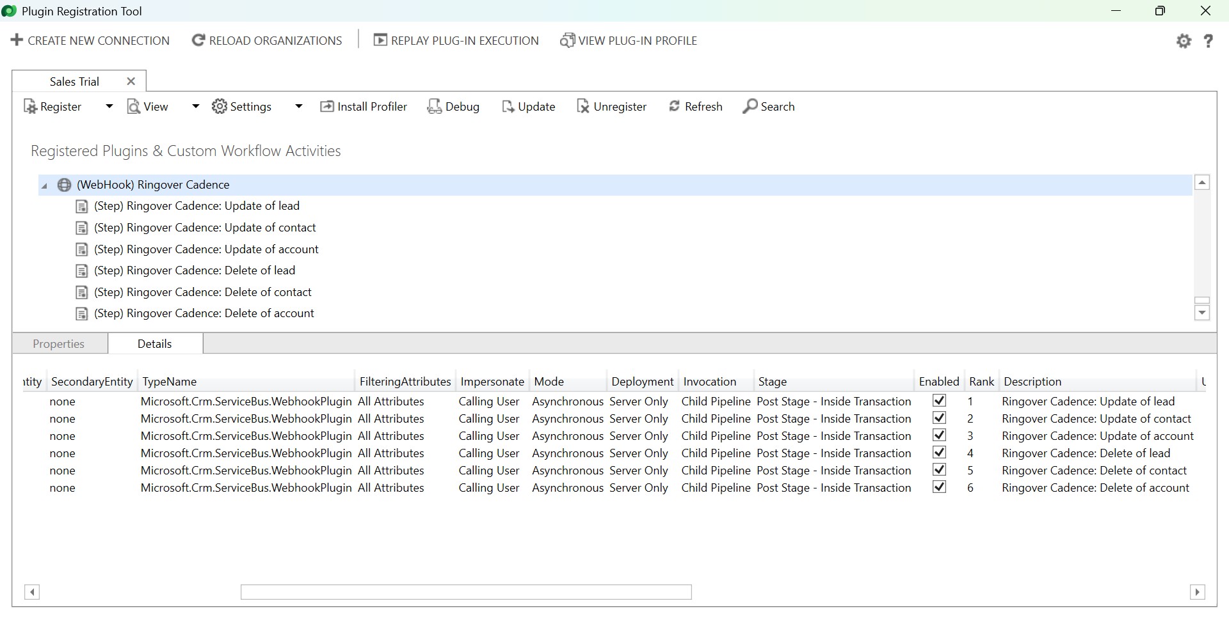Open the Settings dropdown arrow
The width and height of the screenshot is (1229, 617).
[x=298, y=107]
